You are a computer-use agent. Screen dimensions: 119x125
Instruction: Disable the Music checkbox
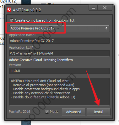47,112
